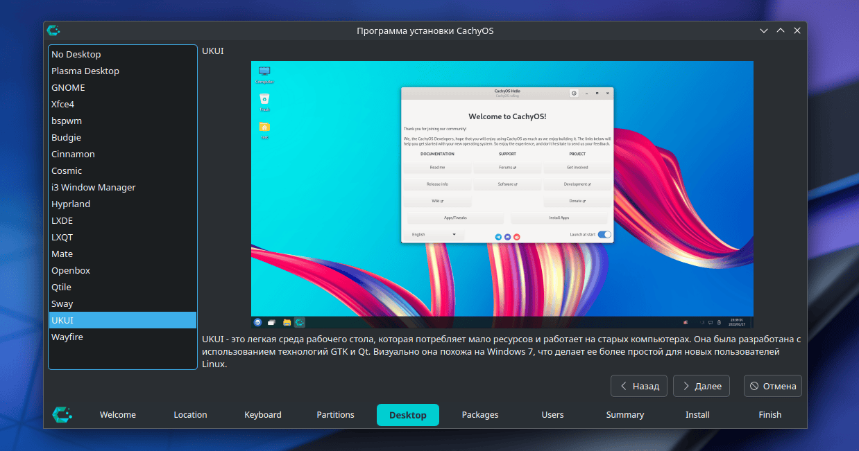Go back with the Назад button
Viewport: 859px width, 451px height.
[x=639, y=386]
